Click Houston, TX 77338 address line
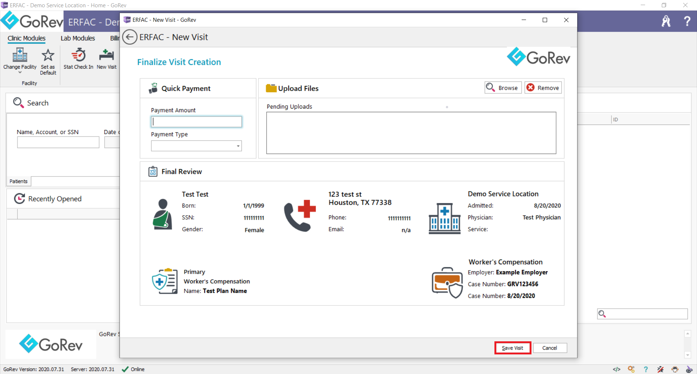This screenshot has width=697, height=374. pyautogui.click(x=360, y=203)
